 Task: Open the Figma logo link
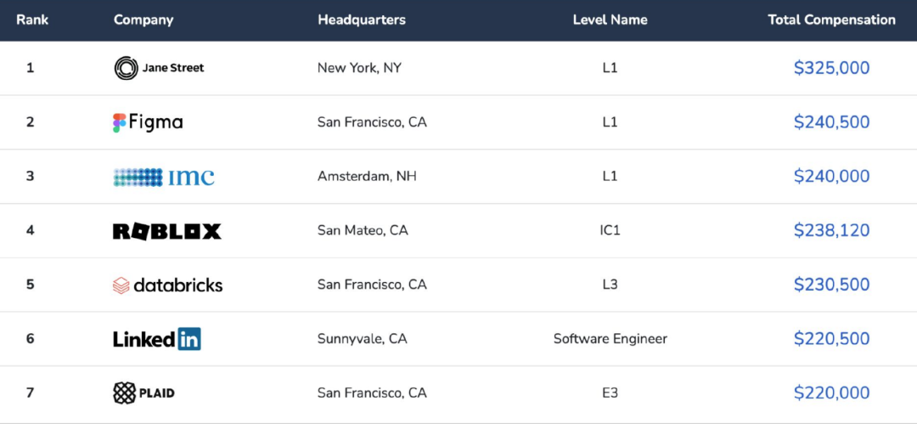click(x=148, y=122)
